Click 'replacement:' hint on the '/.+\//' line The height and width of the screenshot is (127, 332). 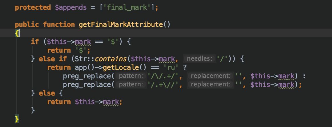(211, 85)
